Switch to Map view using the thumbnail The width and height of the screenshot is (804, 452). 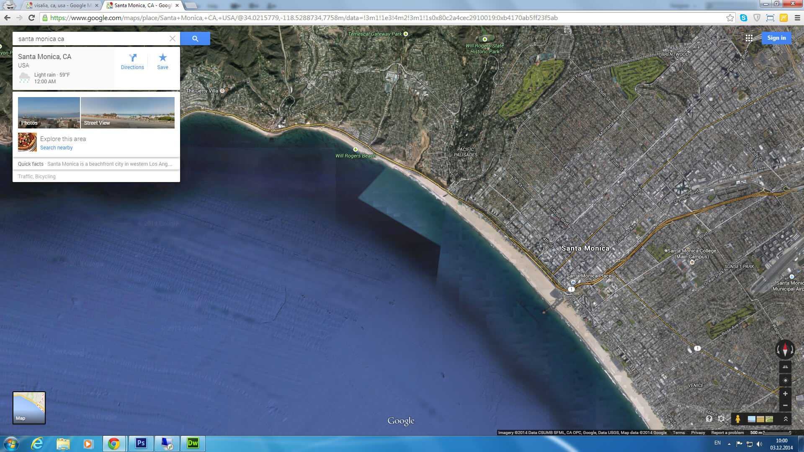29,408
